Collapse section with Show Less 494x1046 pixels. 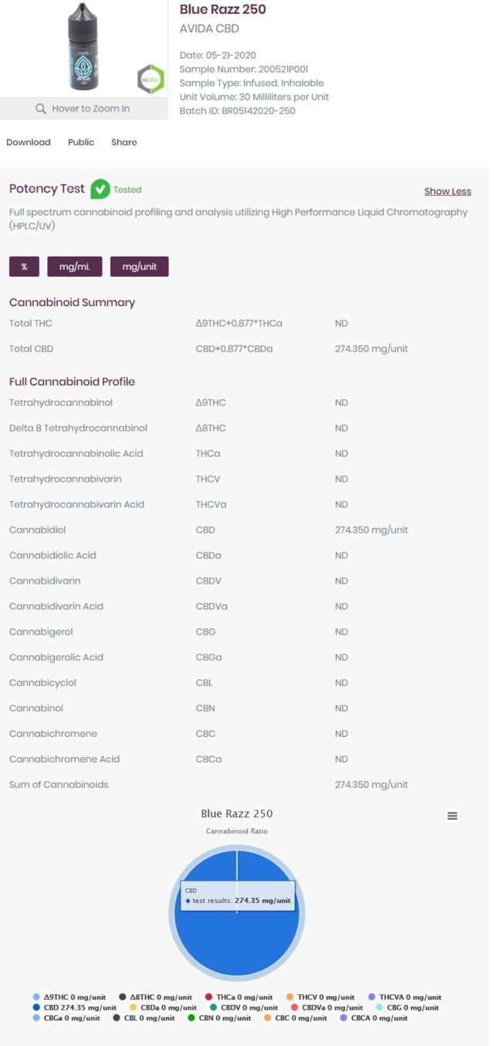pos(448,191)
